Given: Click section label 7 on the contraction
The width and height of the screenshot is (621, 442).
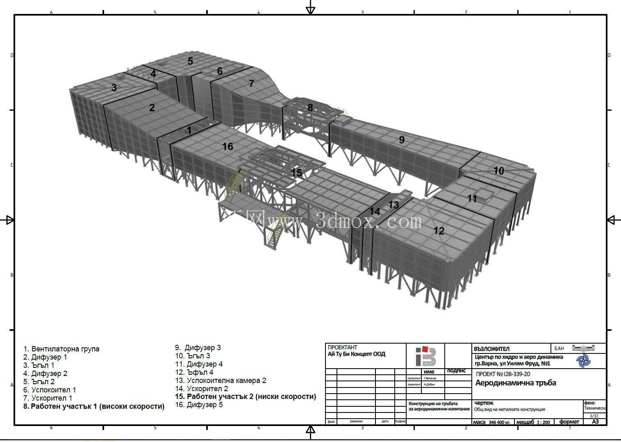Looking at the screenshot, I should (x=252, y=83).
